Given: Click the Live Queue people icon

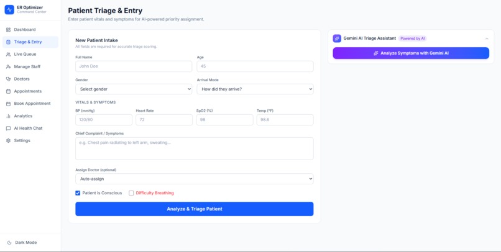Looking at the screenshot, I should [8, 54].
